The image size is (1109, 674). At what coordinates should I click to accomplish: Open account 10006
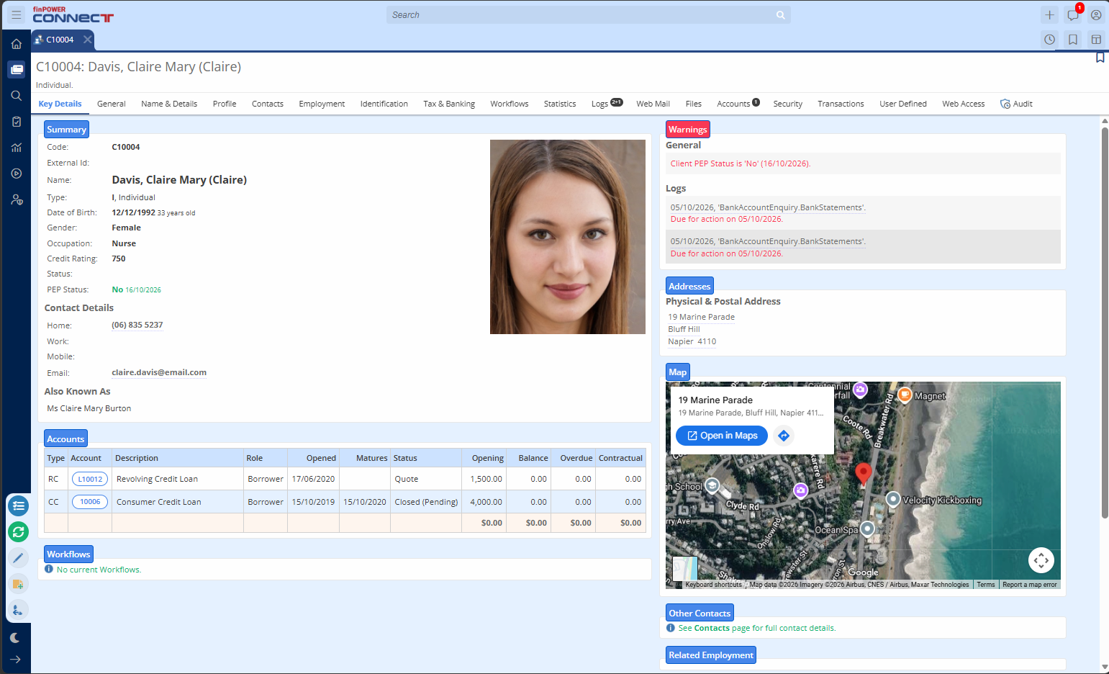pyautogui.click(x=90, y=502)
